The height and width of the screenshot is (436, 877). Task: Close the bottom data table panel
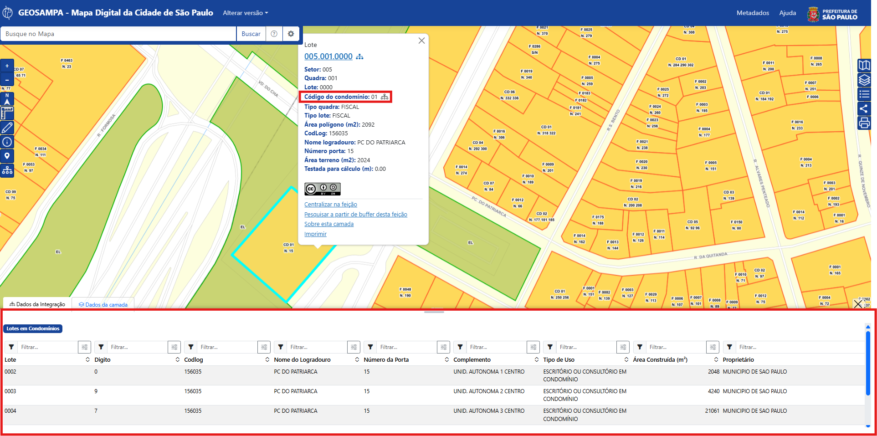click(x=858, y=304)
